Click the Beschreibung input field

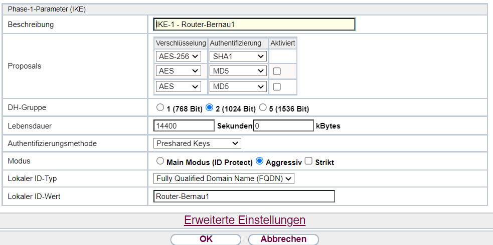point(254,24)
